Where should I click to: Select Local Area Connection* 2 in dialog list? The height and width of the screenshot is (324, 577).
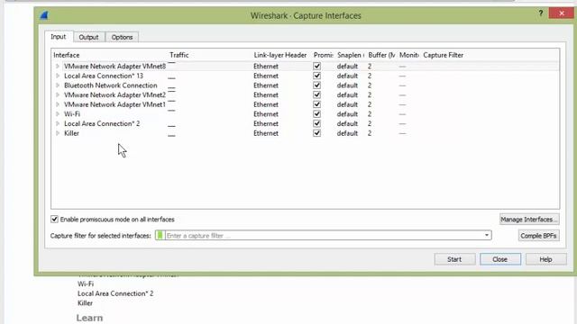(102, 124)
